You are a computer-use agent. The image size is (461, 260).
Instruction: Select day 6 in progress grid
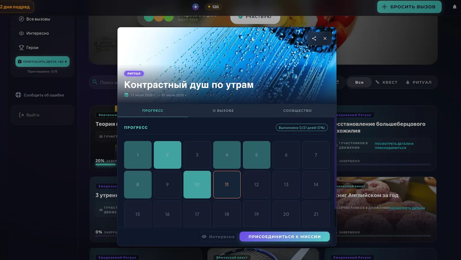[x=286, y=155]
